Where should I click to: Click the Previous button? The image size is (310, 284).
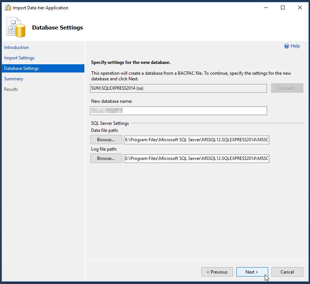click(217, 272)
